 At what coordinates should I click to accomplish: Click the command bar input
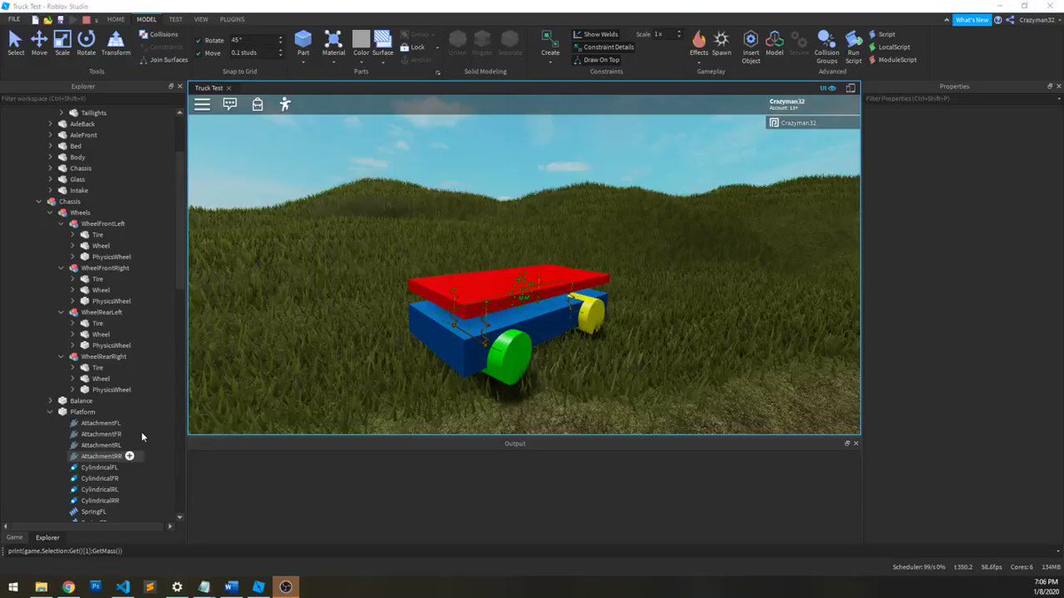[x=532, y=551]
